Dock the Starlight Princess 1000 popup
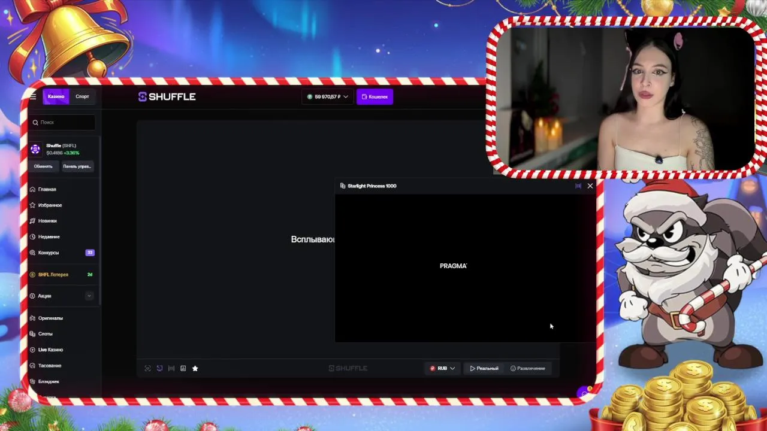Image resolution: width=767 pixels, height=431 pixels. point(578,186)
